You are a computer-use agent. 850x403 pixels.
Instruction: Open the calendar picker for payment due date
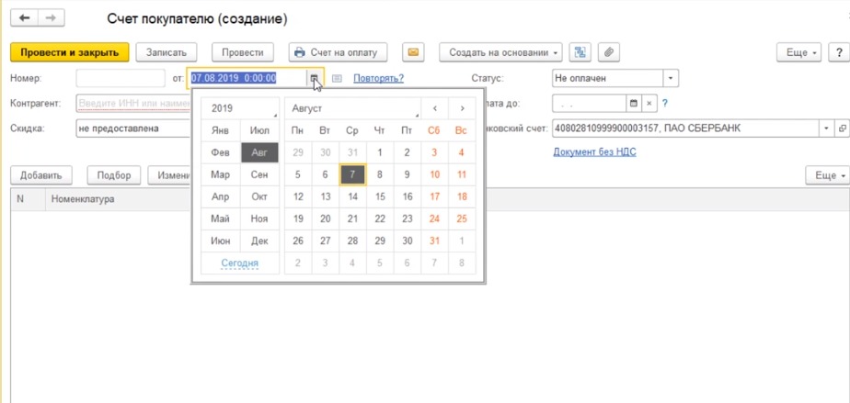point(633,104)
